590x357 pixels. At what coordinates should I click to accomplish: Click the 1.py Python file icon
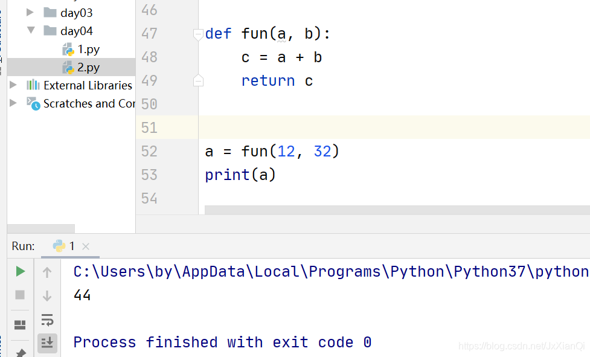click(68, 50)
